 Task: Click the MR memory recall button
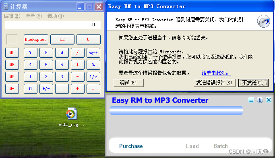12,65
